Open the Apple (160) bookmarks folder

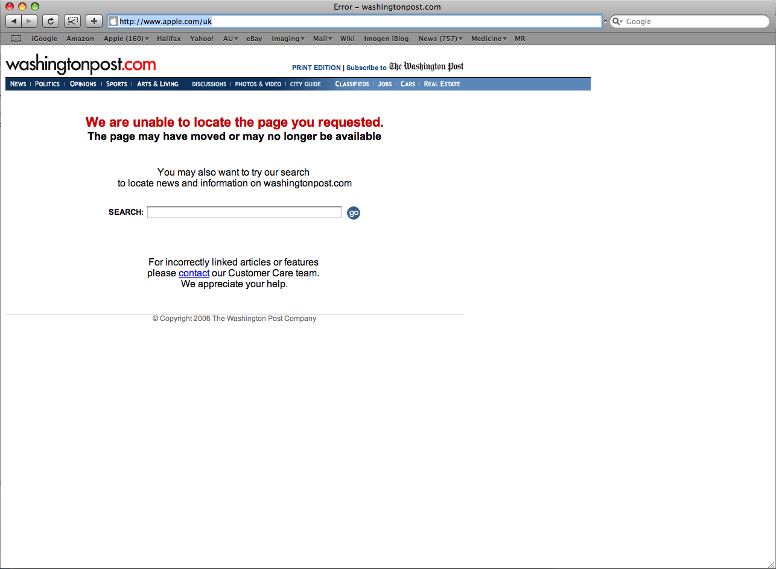pyautogui.click(x=126, y=39)
